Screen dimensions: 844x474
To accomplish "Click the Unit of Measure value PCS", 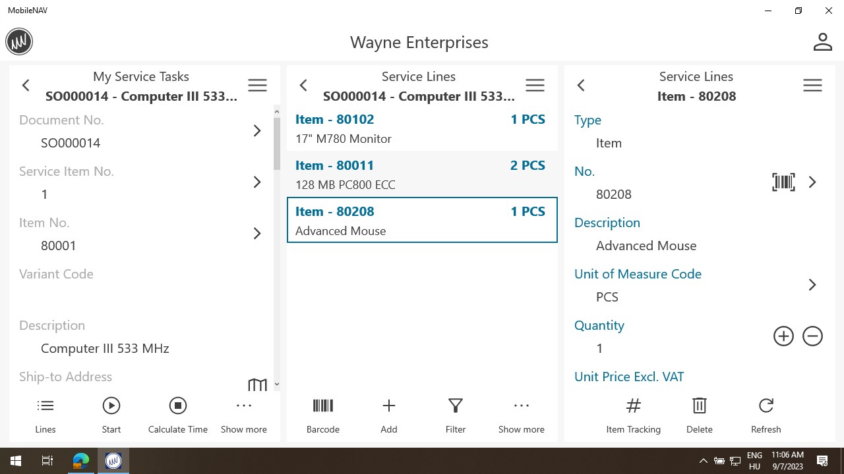I will tap(607, 297).
